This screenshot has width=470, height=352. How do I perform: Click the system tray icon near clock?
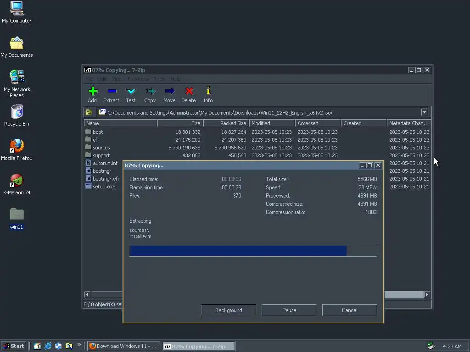tap(431, 346)
